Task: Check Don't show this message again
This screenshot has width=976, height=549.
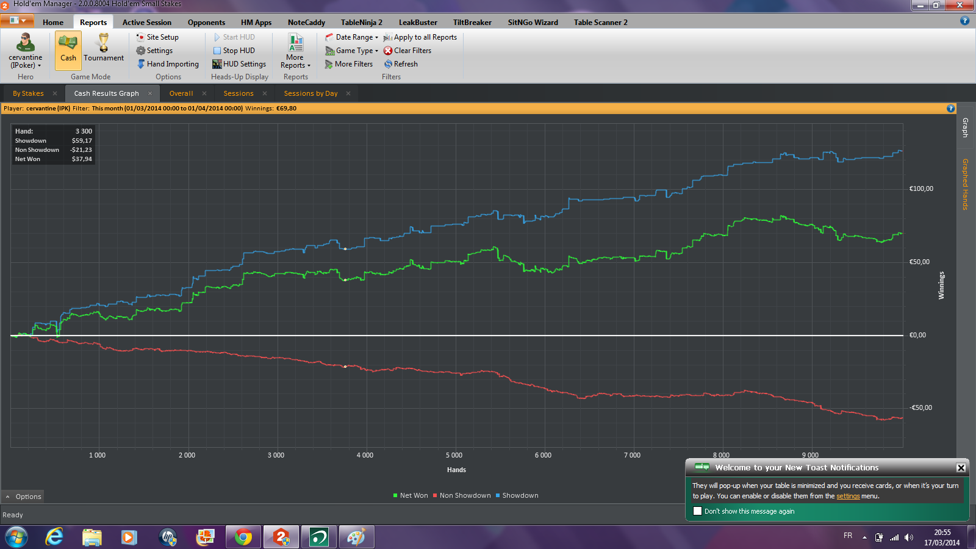Action: click(697, 511)
